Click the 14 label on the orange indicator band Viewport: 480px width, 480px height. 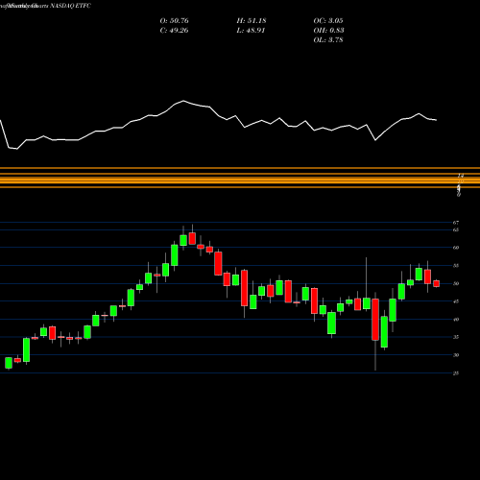pos(461,176)
